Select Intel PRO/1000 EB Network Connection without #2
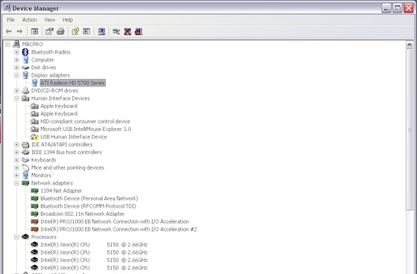Screen dimensions: 417x274 (x=115, y=222)
